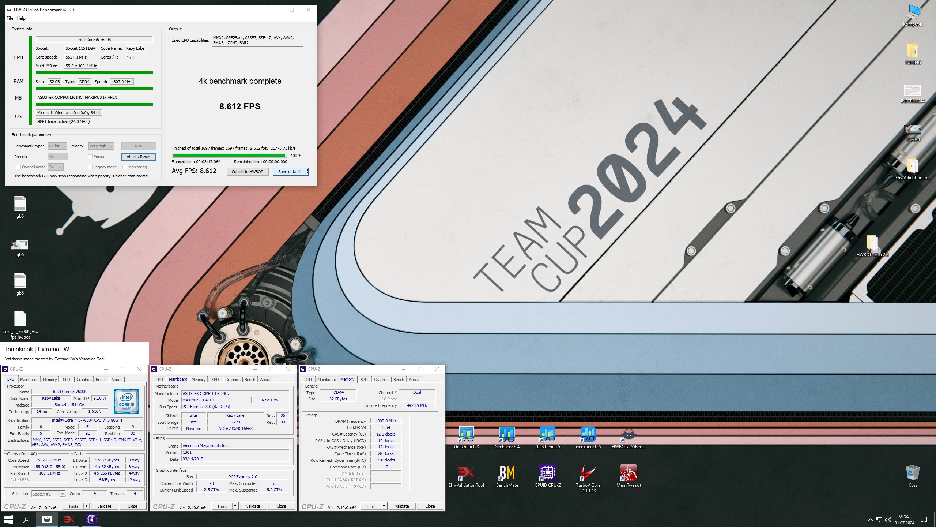Open the Benchmark type 64-bit dropdown

point(57,146)
